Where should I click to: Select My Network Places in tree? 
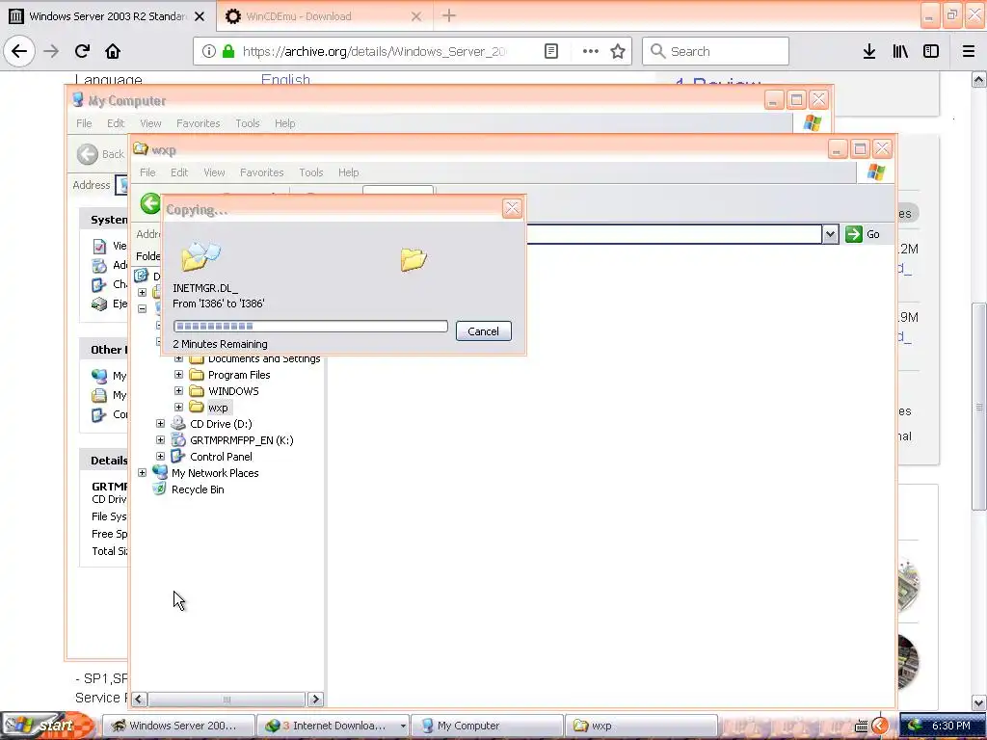[x=215, y=473]
